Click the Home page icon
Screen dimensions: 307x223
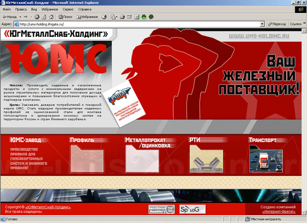(x=51, y=17)
